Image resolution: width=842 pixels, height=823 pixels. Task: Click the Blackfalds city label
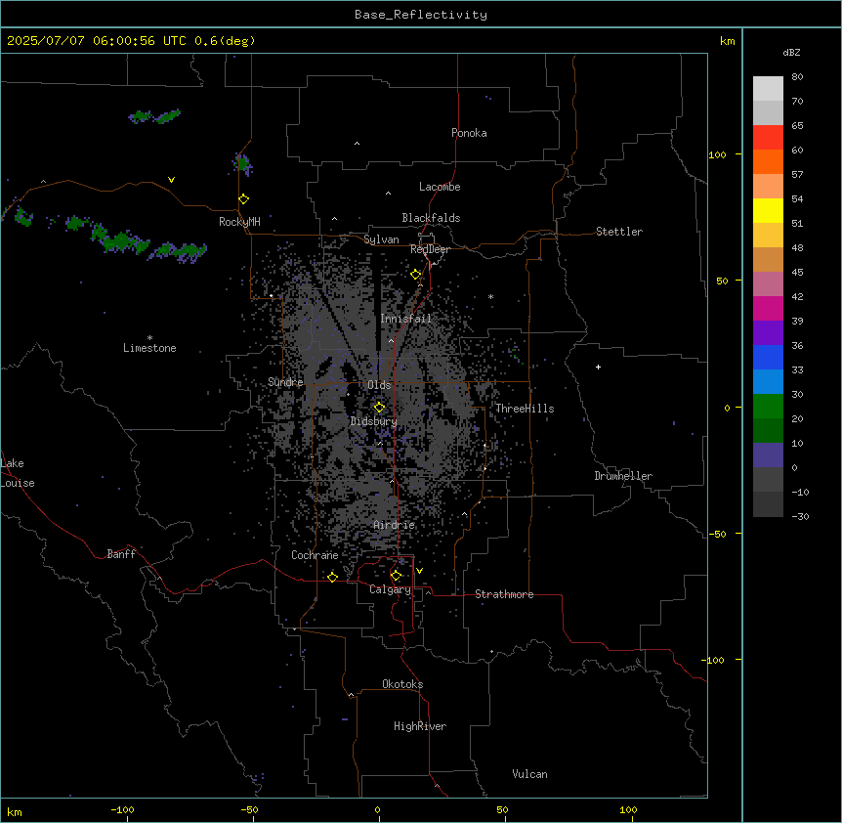tap(431, 218)
